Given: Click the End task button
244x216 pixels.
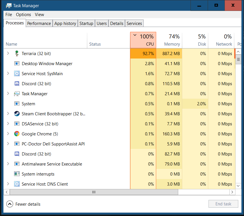Looking at the screenshot, I should (x=223, y=204).
